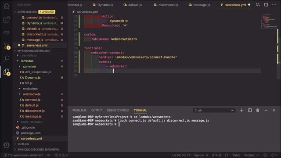This screenshot has height=158, width=281.
Task: Select the Explorer files icon
Action: tap(7, 72)
